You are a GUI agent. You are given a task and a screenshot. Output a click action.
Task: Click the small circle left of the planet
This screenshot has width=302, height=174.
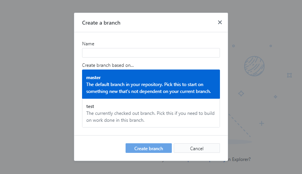[x=233, y=46]
